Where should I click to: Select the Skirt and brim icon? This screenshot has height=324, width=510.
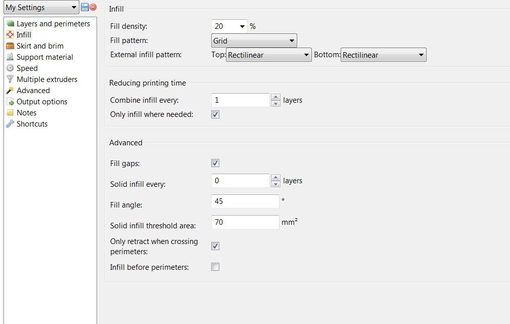tap(10, 46)
